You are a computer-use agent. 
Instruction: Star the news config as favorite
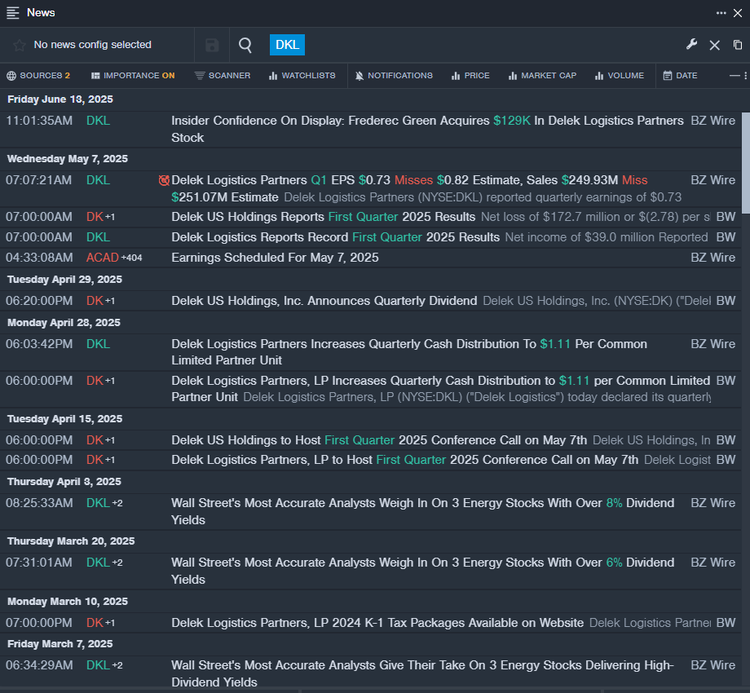pos(19,45)
